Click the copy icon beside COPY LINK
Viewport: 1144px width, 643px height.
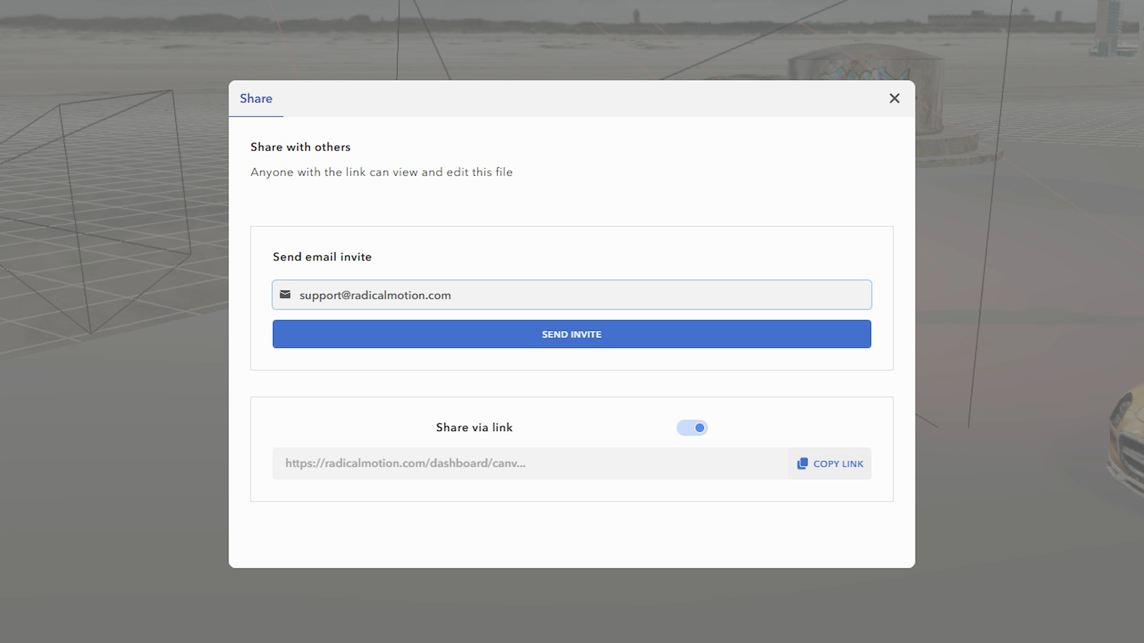coord(802,463)
